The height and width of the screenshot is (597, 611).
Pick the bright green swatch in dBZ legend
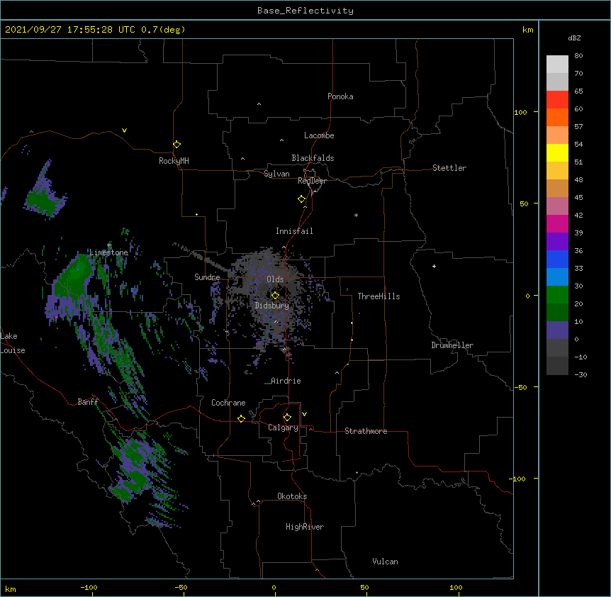(x=557, y=295)
